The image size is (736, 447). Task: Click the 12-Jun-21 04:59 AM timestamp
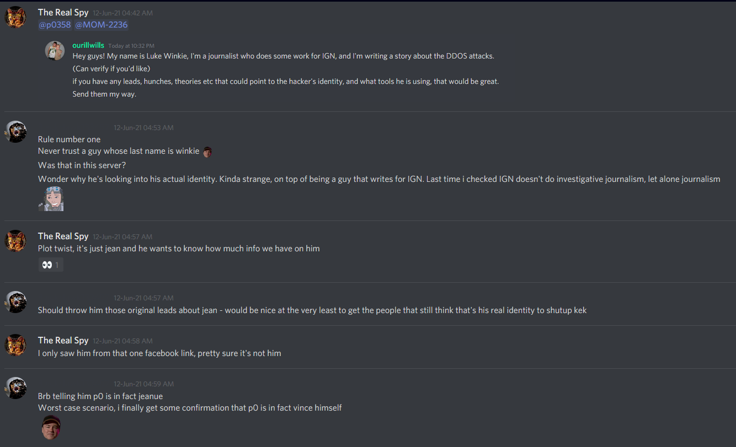143,384
